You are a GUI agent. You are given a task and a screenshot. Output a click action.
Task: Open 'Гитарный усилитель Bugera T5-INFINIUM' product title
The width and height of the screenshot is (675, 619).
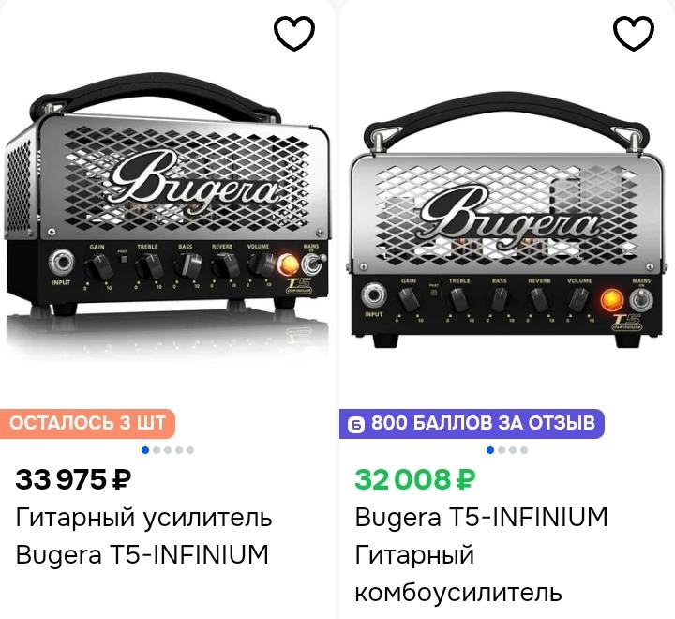click(x=143, y=536)
